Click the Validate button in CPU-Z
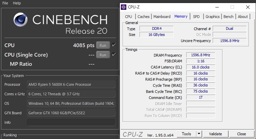The height and width of the screenshot is (139, 256). click(215, 134)
